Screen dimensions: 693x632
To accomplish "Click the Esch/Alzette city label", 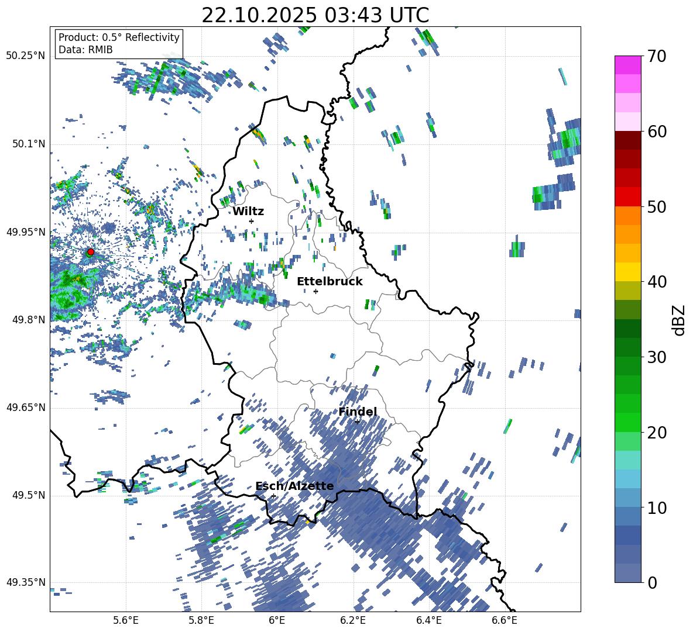I will pyautogui.click(x=295, y=486).
